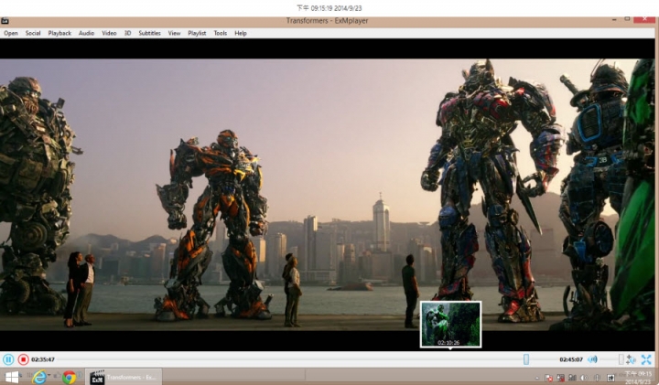
Task: Click the seek preview thumbnail at 02:10:26
Action: click(x=450, y=324)
